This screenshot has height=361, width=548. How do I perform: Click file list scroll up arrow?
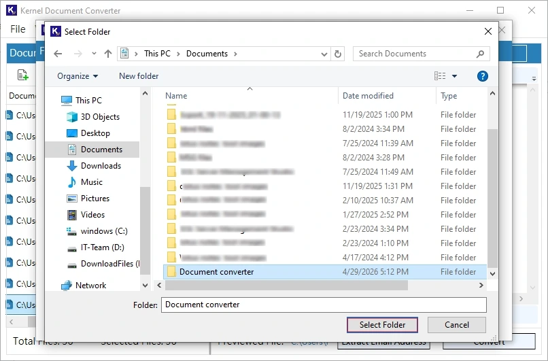[x=492, y=93]
